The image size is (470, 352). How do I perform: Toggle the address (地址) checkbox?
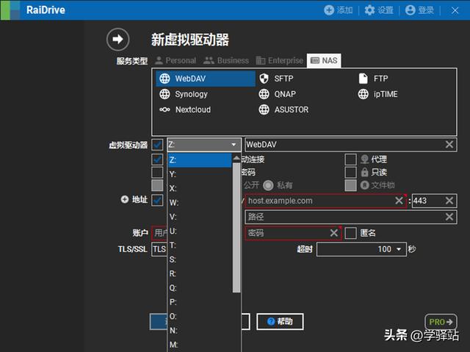pos(157,201)
